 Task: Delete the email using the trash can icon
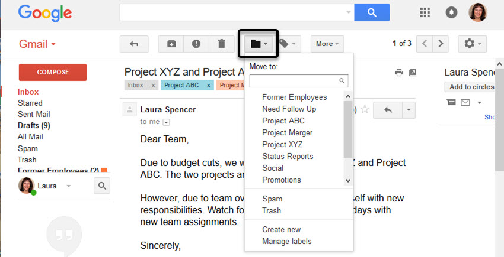(x=222, y=44)
